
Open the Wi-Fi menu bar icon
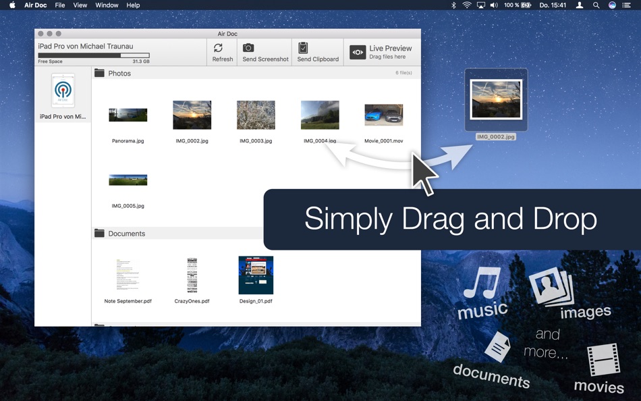coord(466,5)
